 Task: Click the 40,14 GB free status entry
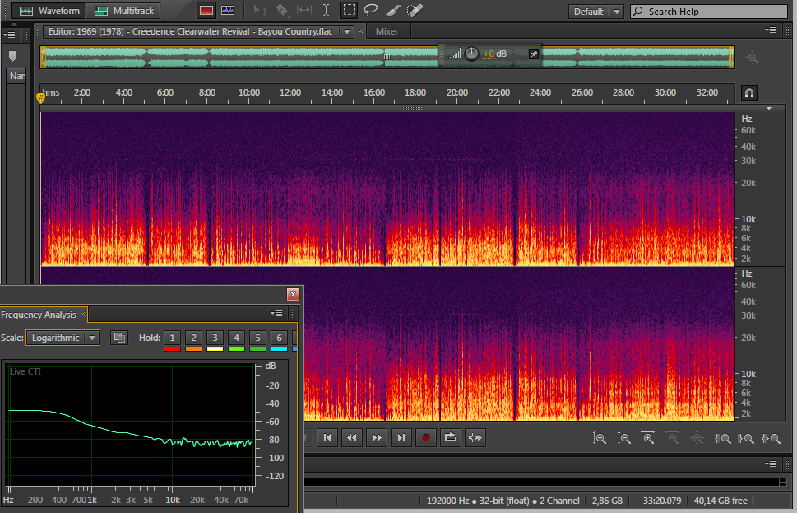click(x=721, y=501)
